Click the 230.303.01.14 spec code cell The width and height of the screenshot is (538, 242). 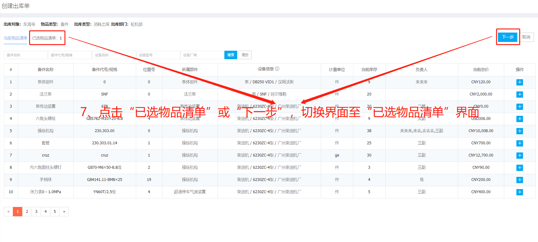click(105, 143)
